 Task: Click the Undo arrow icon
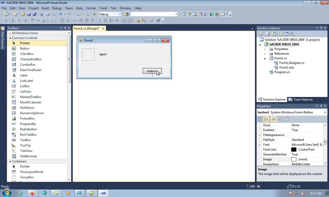point(60,14)
